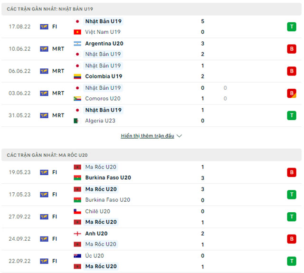
Task: Click the Japan flag beside Nhật Bản U19 on 17.08.22
Action: pyautogui.click(x=77, y=21)
